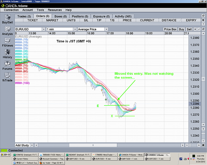Click the green Connected status indicator

tap(4, 150)
